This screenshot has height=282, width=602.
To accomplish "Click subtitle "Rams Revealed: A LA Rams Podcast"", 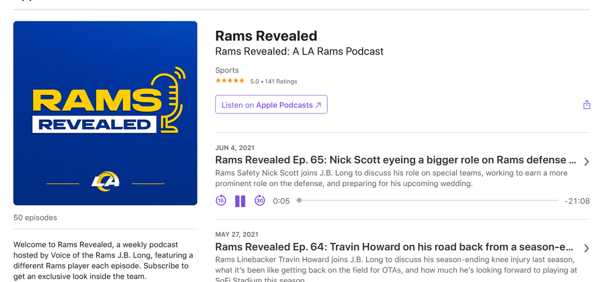I will tap(300, 51).
